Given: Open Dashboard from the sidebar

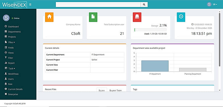Looking at the screenshot, I should pos(13,26).
